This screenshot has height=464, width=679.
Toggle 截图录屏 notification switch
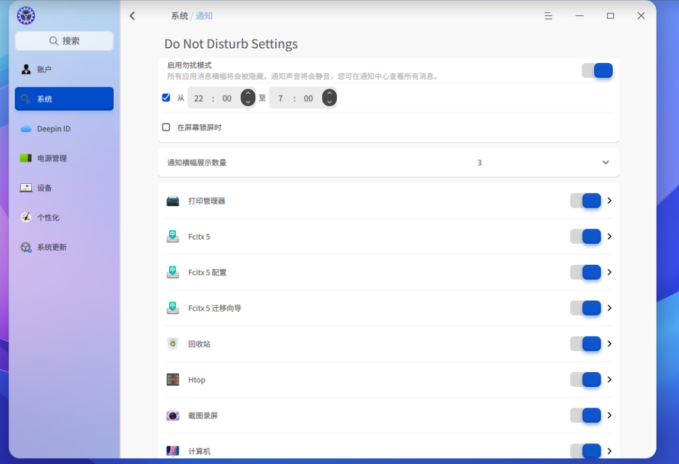pos(586,416)
